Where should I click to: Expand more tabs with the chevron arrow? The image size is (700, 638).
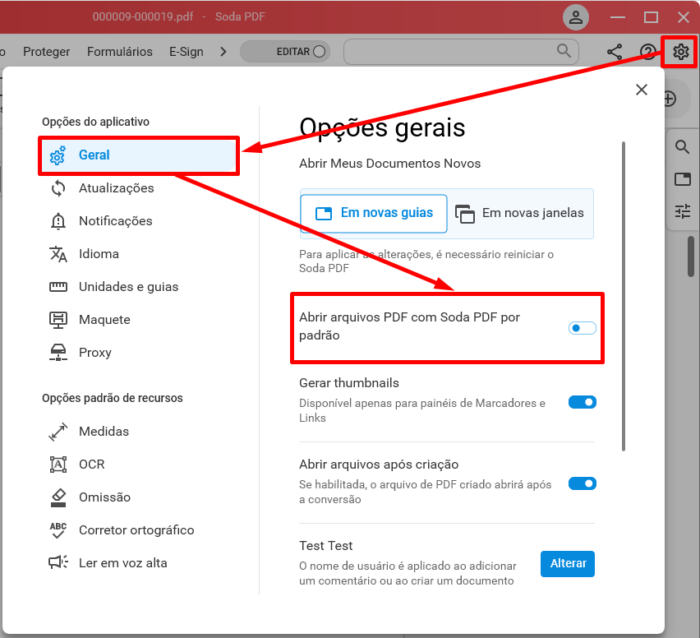coord(223,52)
